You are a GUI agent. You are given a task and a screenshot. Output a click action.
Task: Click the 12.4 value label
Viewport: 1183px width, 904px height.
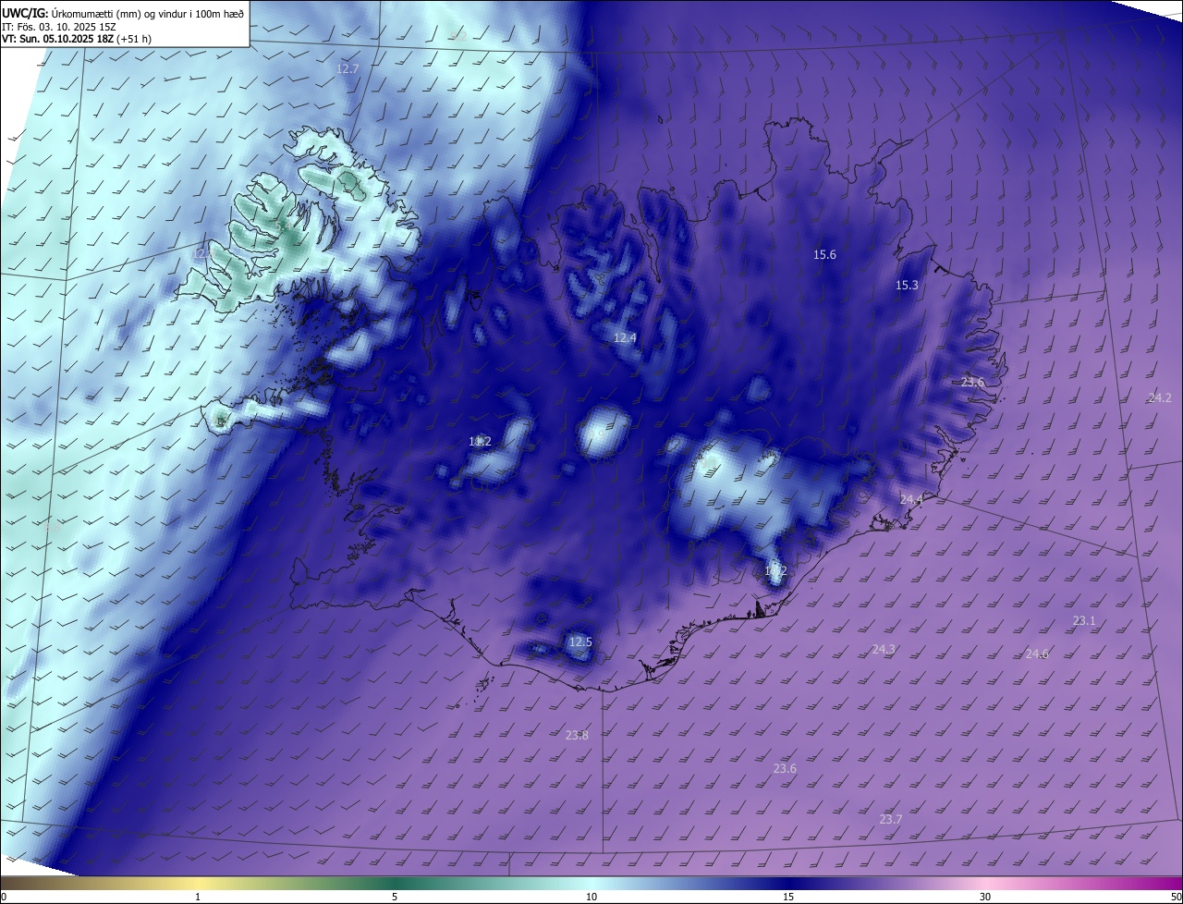pyautogui.click(x=626, y=338)
